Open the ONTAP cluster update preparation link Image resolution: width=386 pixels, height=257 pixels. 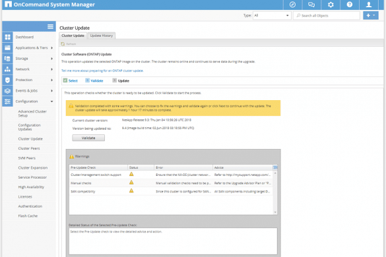click(x=102, y=71)
